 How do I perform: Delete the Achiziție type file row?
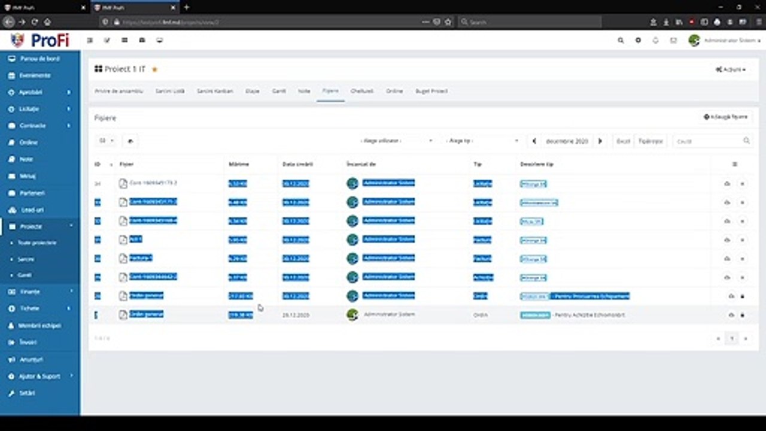pos(742,277)
